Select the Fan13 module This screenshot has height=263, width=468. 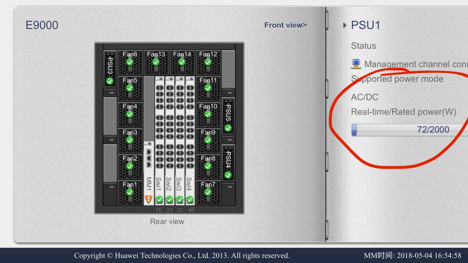pyautogui.click(x=156, y=62)
